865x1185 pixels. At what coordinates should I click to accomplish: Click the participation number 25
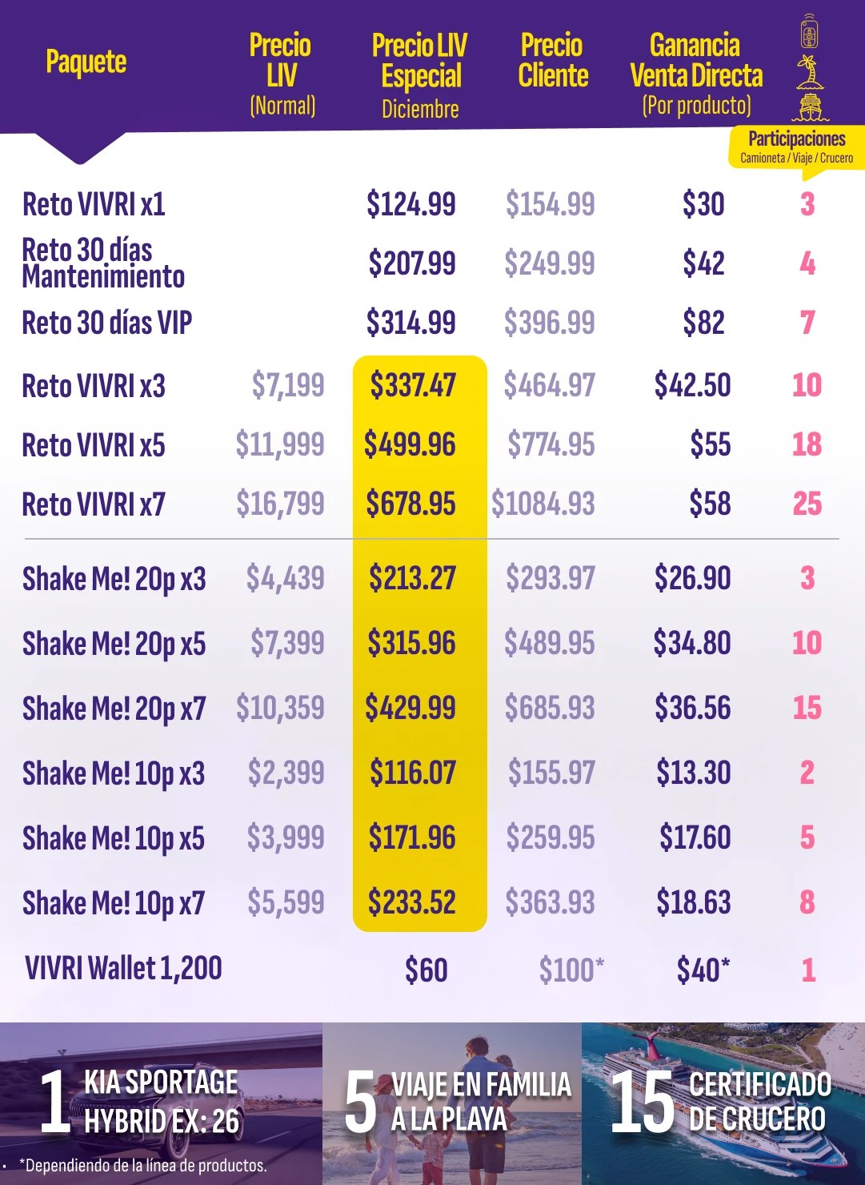point(807,504)
